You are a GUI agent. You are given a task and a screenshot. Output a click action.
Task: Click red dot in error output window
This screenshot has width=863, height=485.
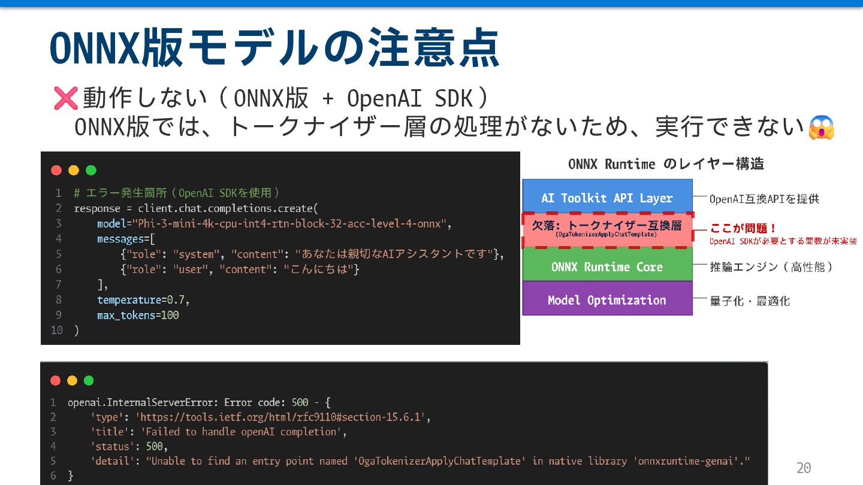click(56, 380)
